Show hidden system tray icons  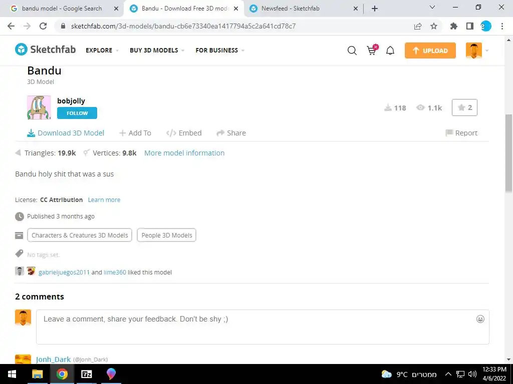(x=448, y=374)
